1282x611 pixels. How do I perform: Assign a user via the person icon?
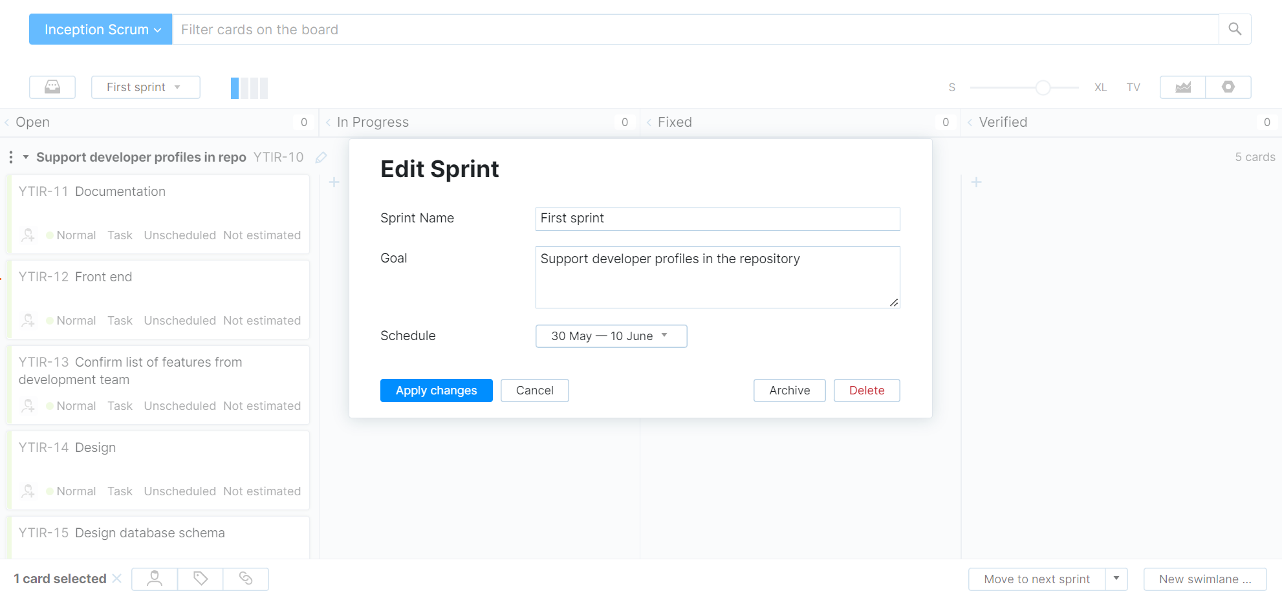[153, 579]
